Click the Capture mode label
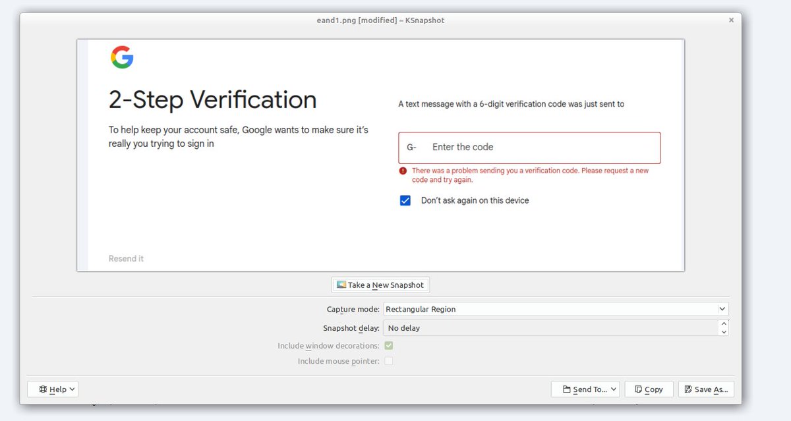Viewport: 791px width, 421px height. [353, 309]
